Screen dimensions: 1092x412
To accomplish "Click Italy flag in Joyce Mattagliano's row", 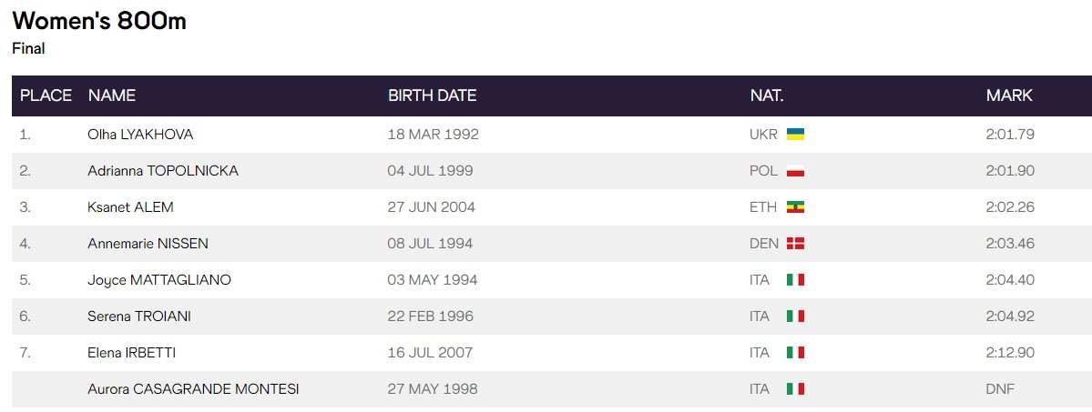I will 795,280.
